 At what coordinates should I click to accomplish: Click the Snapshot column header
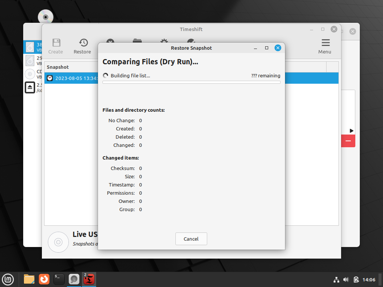tap(58, 67)
